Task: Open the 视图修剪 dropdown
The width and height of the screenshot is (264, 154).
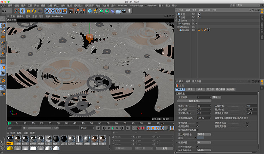Action: click(204, 142)
